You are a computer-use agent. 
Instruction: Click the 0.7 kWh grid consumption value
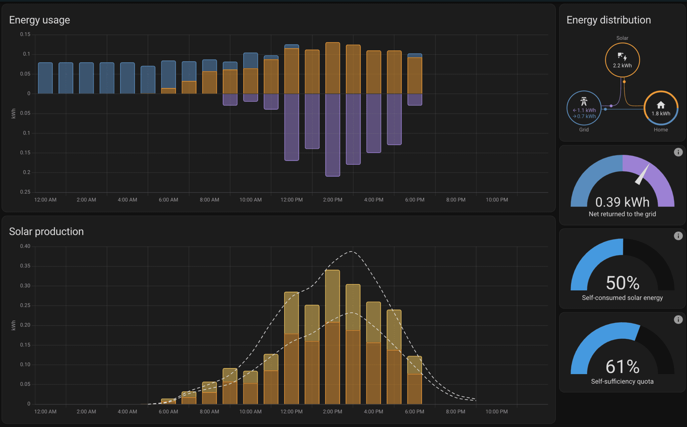pos(586,116)
